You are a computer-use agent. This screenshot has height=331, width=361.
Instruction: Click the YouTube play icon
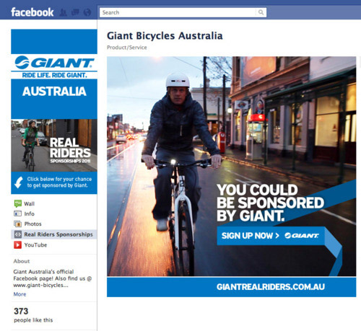point(17,244)
